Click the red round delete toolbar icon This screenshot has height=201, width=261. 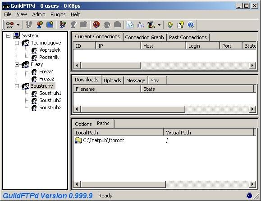[96, 25]
